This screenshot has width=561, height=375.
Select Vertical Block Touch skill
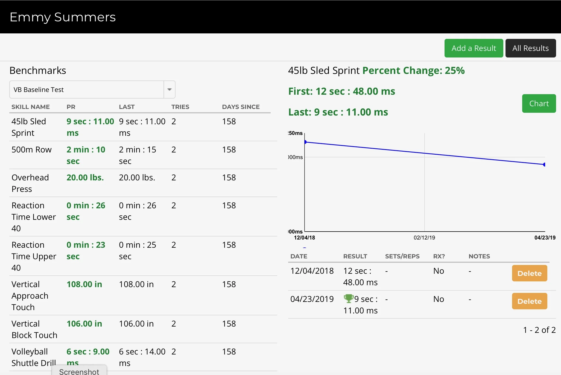[x=34, y=329]
